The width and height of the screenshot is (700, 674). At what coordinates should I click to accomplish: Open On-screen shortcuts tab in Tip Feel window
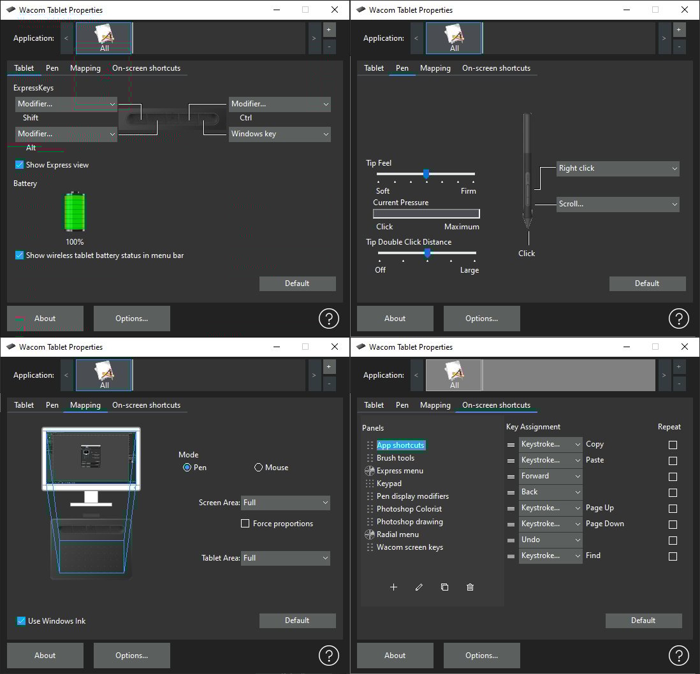click(497, 68)
